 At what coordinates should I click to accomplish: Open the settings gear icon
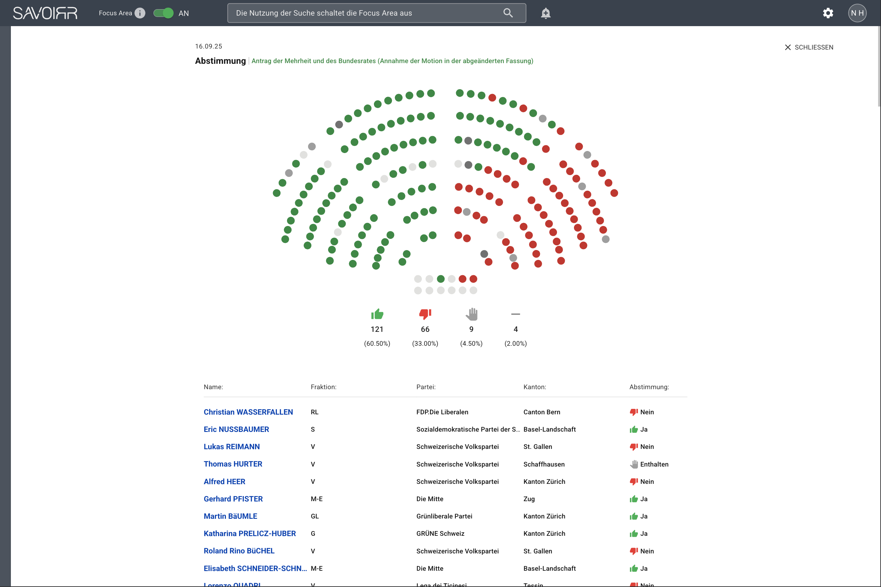coord(828,13)
